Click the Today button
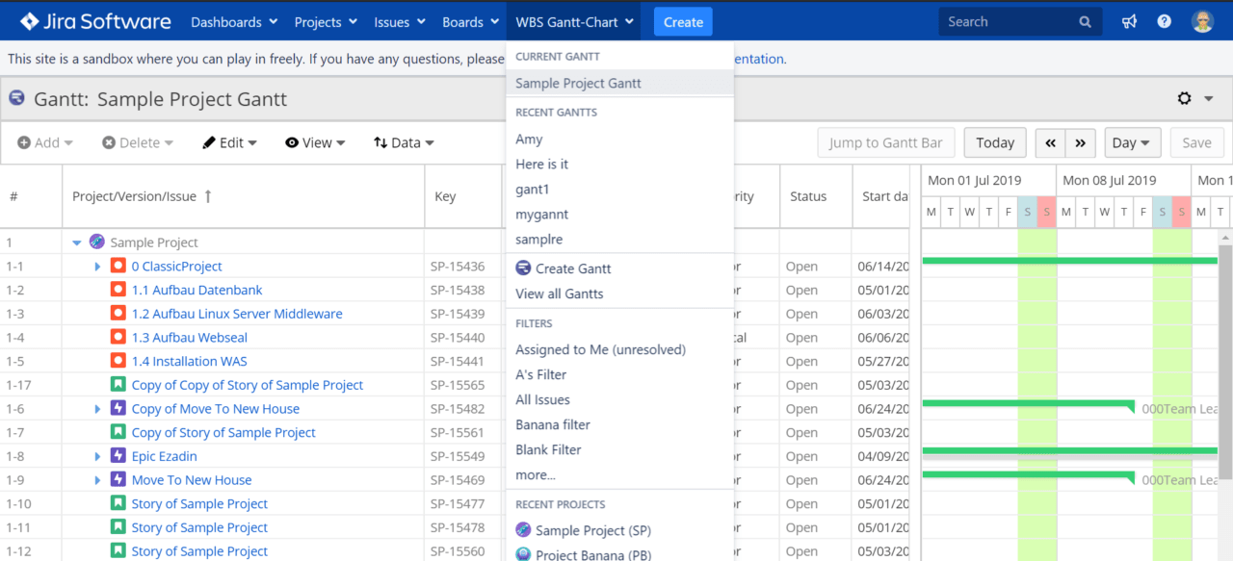1233x561 pixels. [x=995, y=142]
